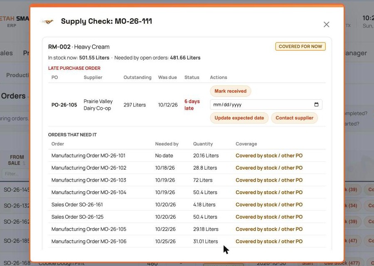The width and height of the screenshot is (374, 266).
Task: Click the 72 Liters quantity cell
Action: pos(203,180)
